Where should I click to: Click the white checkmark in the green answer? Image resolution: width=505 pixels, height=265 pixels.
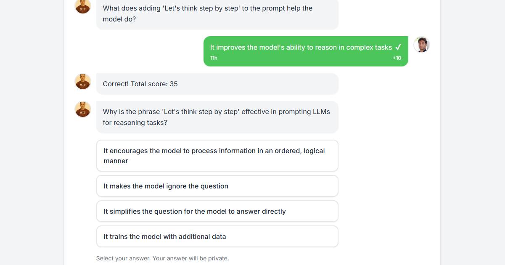[398, 47]
